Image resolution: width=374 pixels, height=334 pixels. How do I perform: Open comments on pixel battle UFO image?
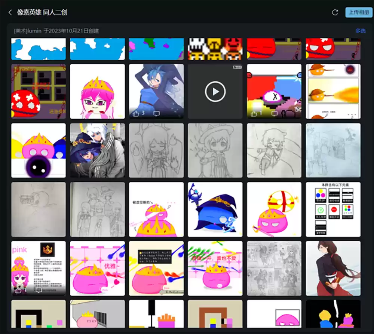(274, 114)
